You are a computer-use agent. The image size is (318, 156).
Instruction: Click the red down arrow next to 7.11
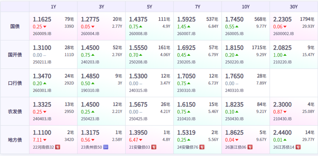(44, 140)
